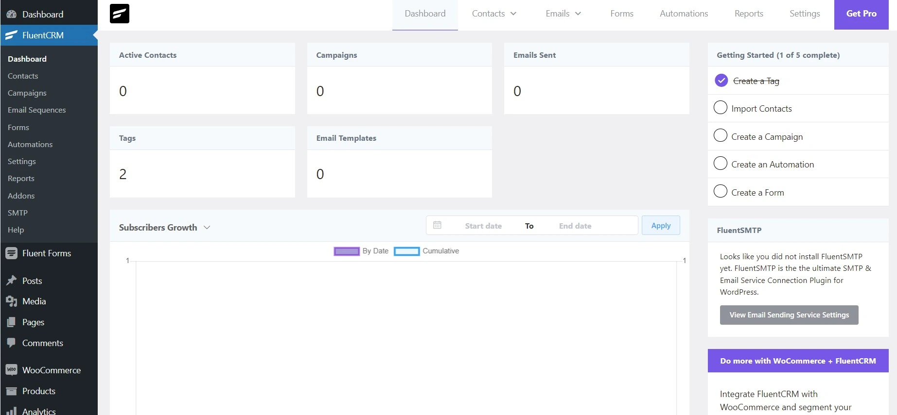Click the Posts pushpin icon
The width and height of the screenshot is (897, 415).
11,281
